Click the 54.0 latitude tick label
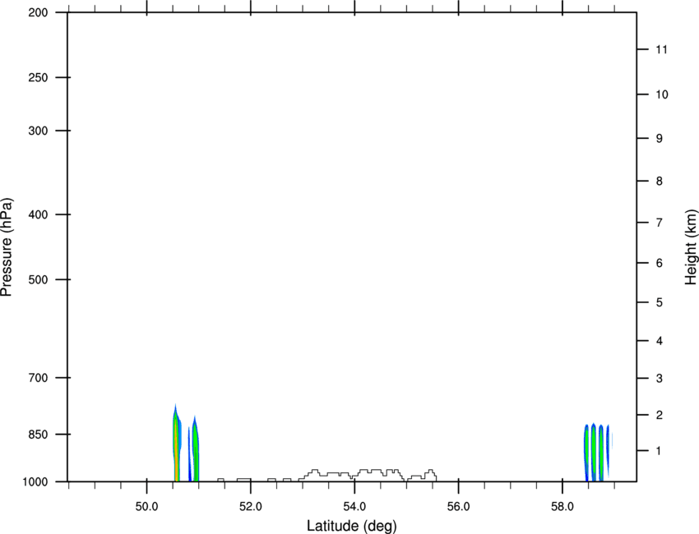The image size is (699, 534). point(354,507)
